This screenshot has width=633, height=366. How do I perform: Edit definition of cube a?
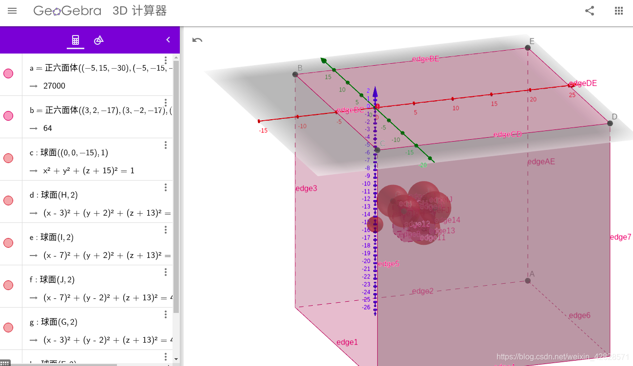[x=101, y=68]
